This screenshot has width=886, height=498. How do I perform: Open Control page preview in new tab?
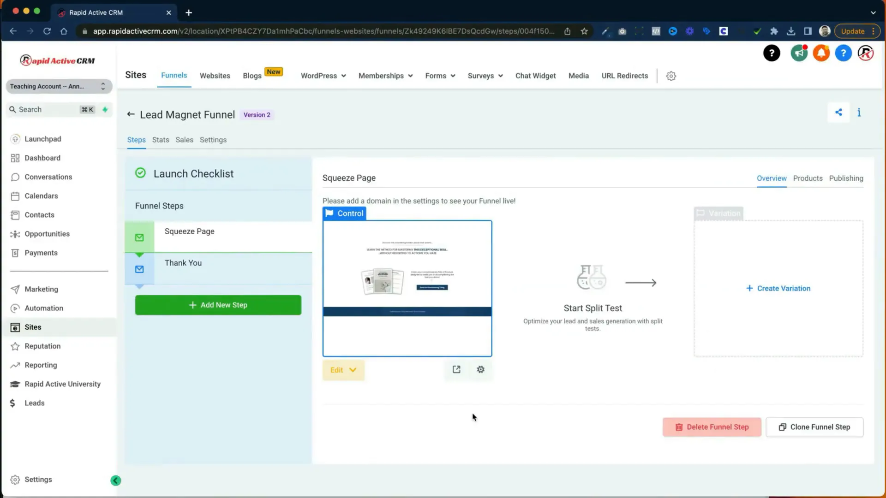click(x=456, y=369)
